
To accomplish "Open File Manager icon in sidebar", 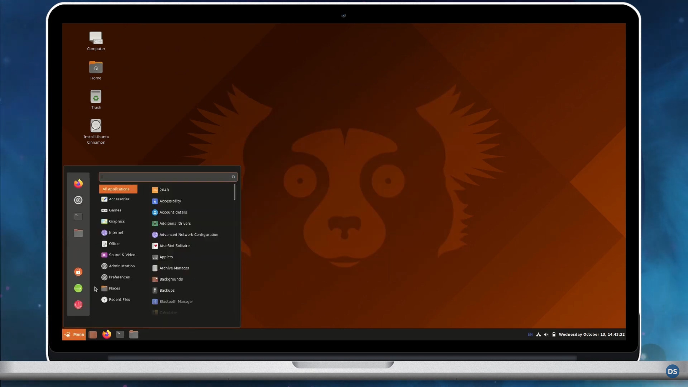I will pos(78,233).
